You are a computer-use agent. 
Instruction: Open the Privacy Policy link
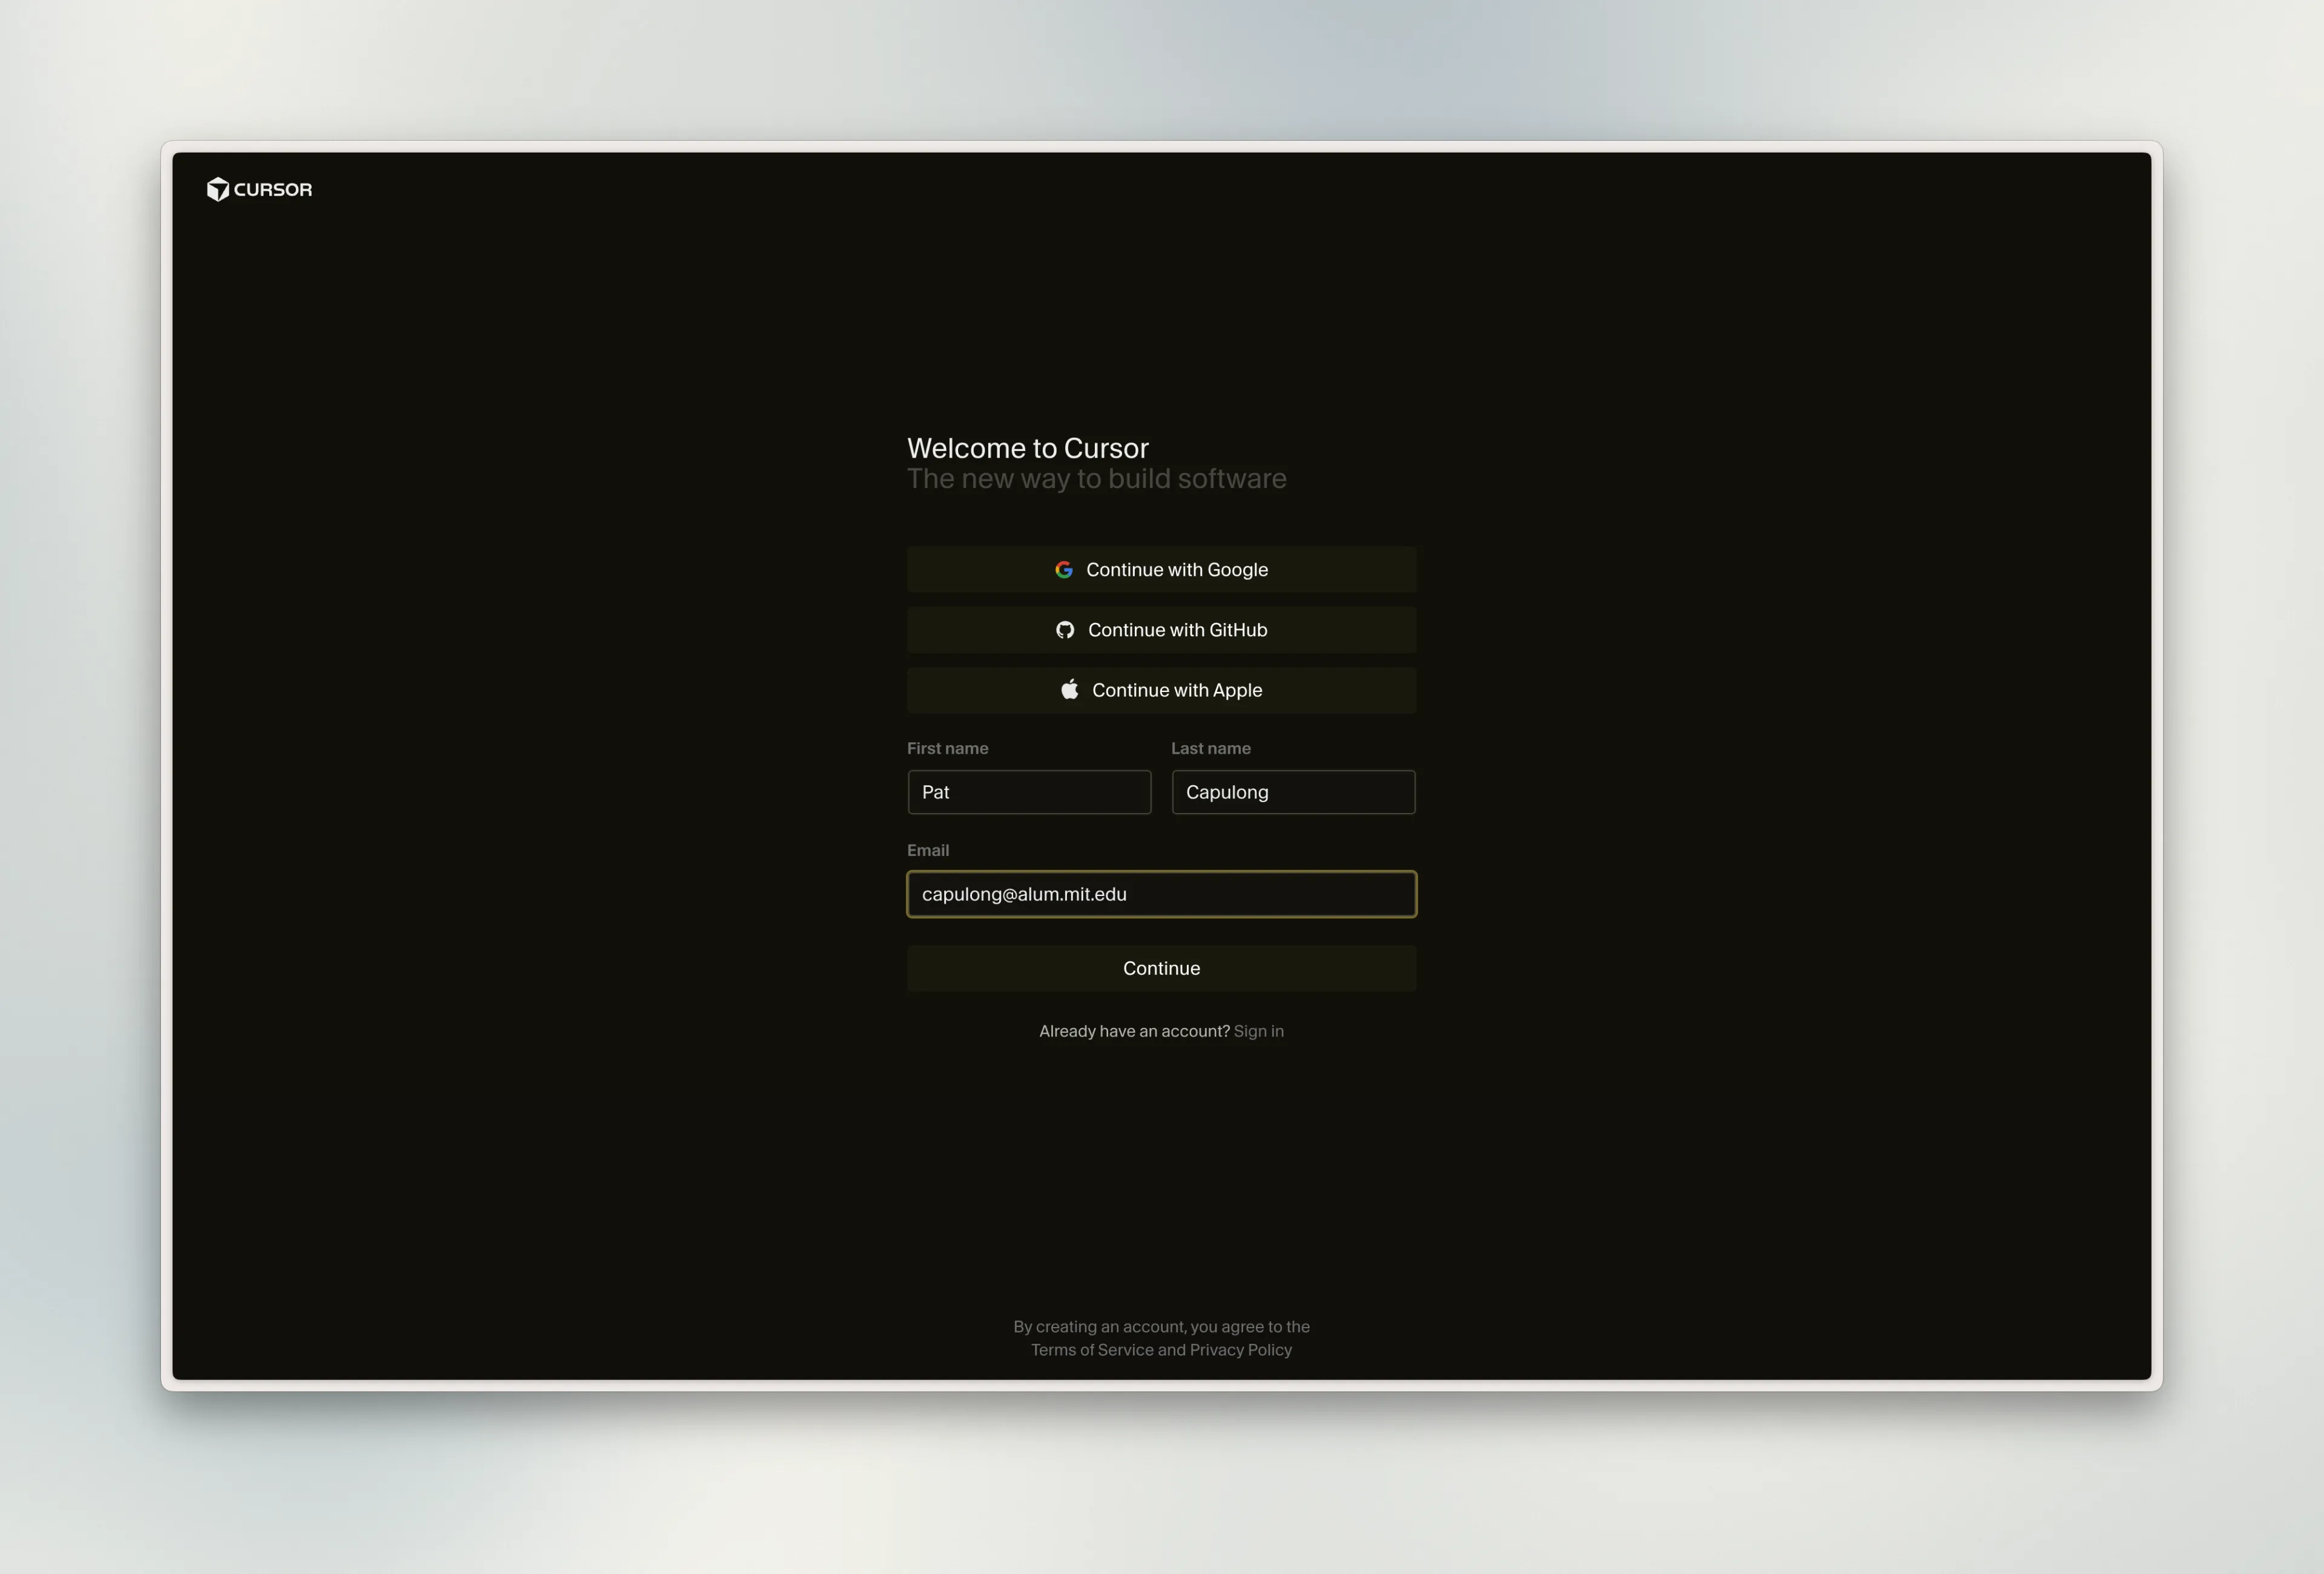[x=1240, y=1350]
